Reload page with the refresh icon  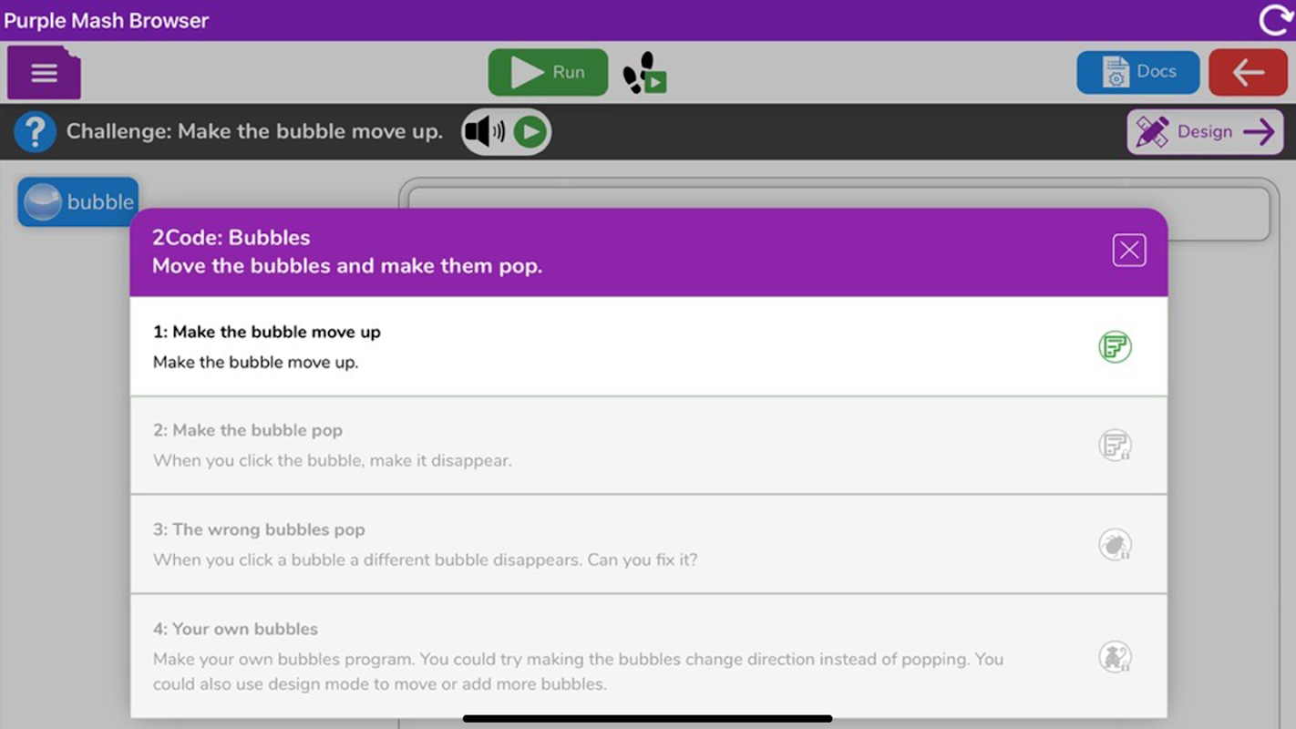click(x=1274, y=20)
